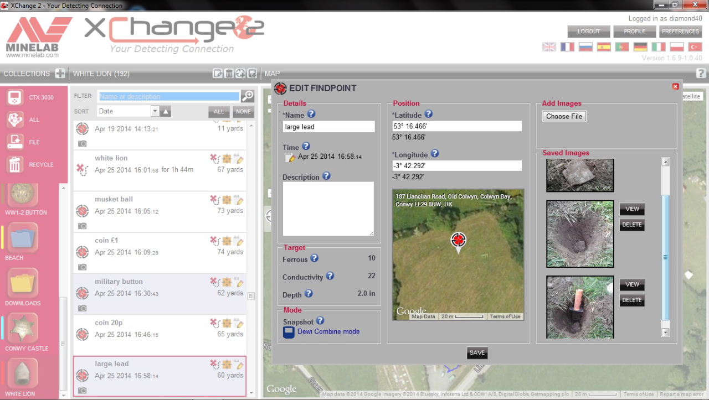Show help for the Latitude field
709x400 pixels.
[428, 114]
